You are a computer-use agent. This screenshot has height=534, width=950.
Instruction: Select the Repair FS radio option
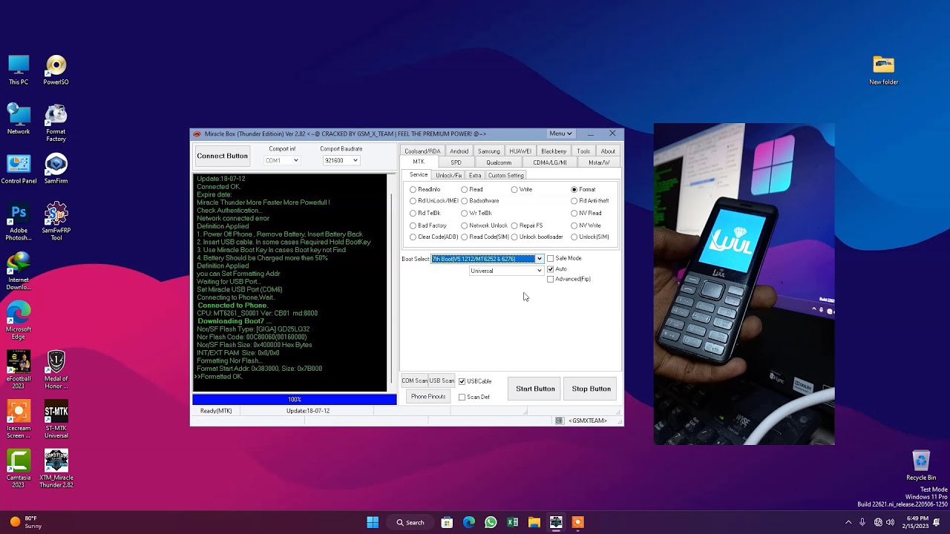coord(527,225)
